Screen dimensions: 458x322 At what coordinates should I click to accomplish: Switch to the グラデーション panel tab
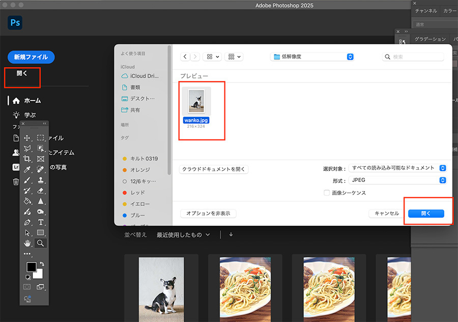pyautogui.click(x=430, y=39)
